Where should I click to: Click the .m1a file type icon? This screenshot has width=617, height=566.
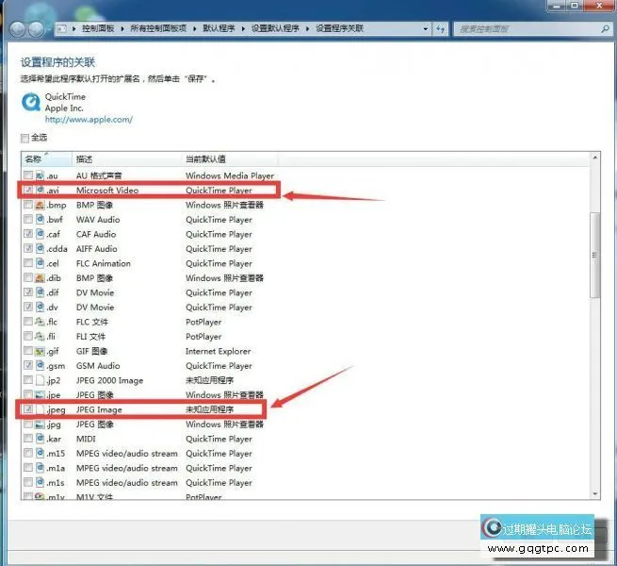40,468
